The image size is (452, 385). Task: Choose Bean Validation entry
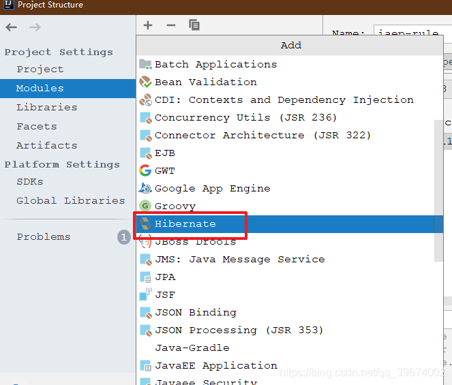click(x=290, y=82)
